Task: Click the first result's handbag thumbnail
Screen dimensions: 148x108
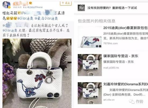Action: click(90, 37)
